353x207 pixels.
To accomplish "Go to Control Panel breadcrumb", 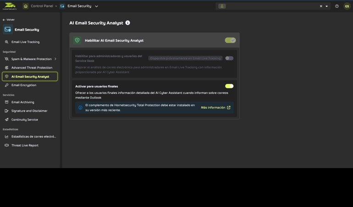I will point(42,6).
